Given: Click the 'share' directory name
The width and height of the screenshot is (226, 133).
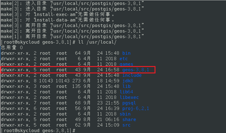Looking at the screenshot, I should 129,119.
